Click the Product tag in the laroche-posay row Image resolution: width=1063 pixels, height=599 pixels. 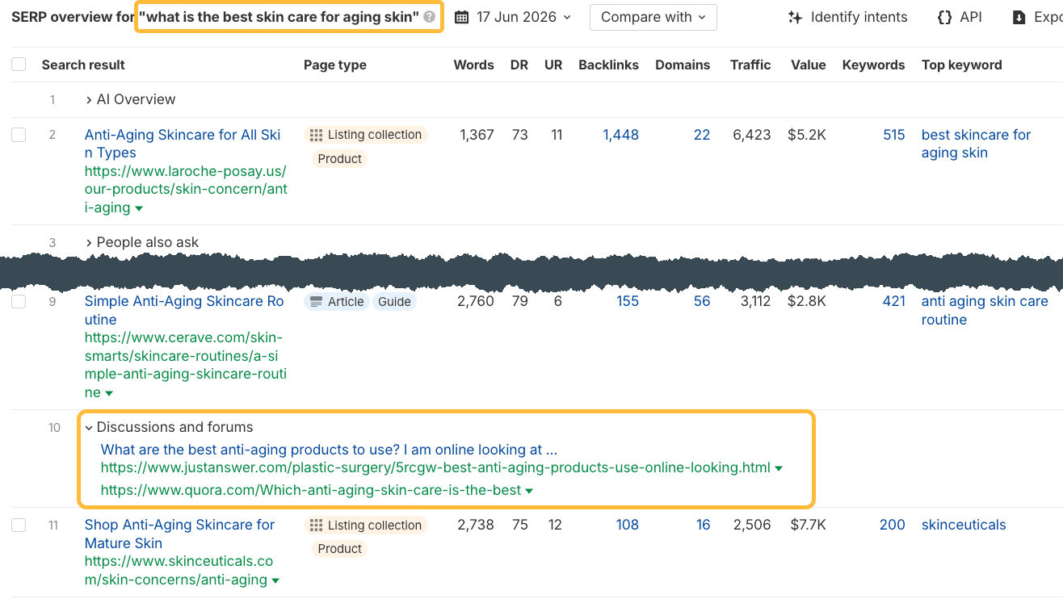coord(340,159)
